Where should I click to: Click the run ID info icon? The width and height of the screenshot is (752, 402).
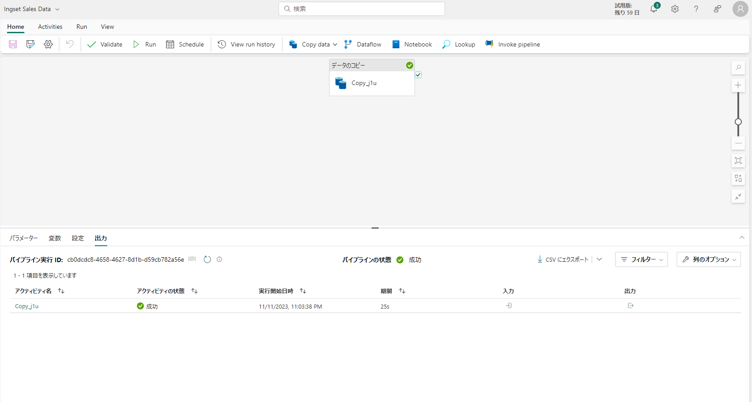pyautogui.click(x=219, y=259)
